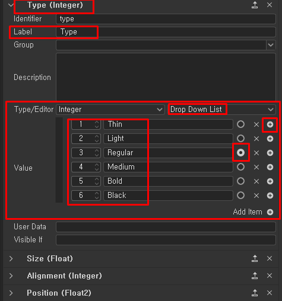Click the User Data input field
Screen dimensions: 282x301
click(166, 227)
